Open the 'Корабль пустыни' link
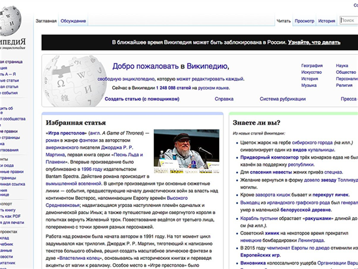Viewport: 358px width, 269px height. pyautogui.click(x=259, y=219)
